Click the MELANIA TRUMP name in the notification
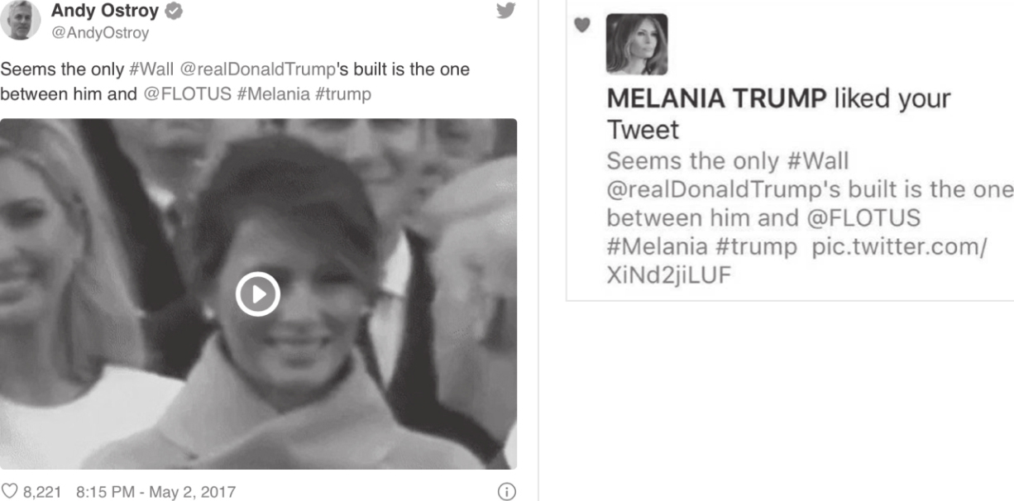This screenshot has width=1014, height=501. (x=716, y=98)
